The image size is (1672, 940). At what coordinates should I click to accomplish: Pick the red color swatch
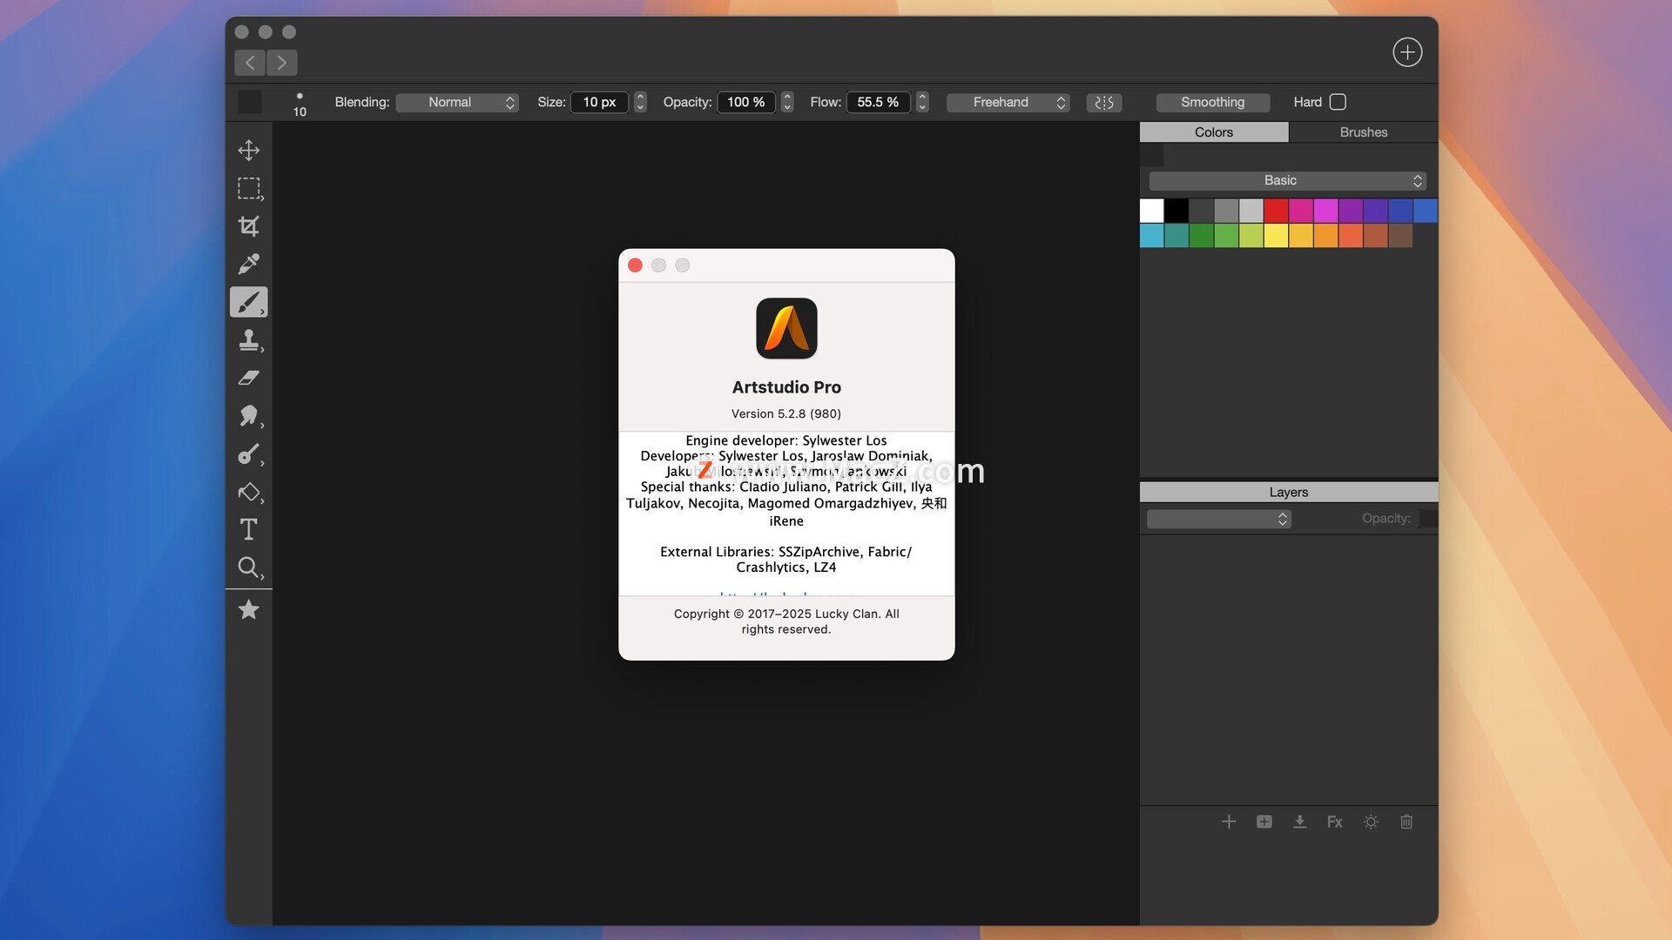pos(1276,211)
